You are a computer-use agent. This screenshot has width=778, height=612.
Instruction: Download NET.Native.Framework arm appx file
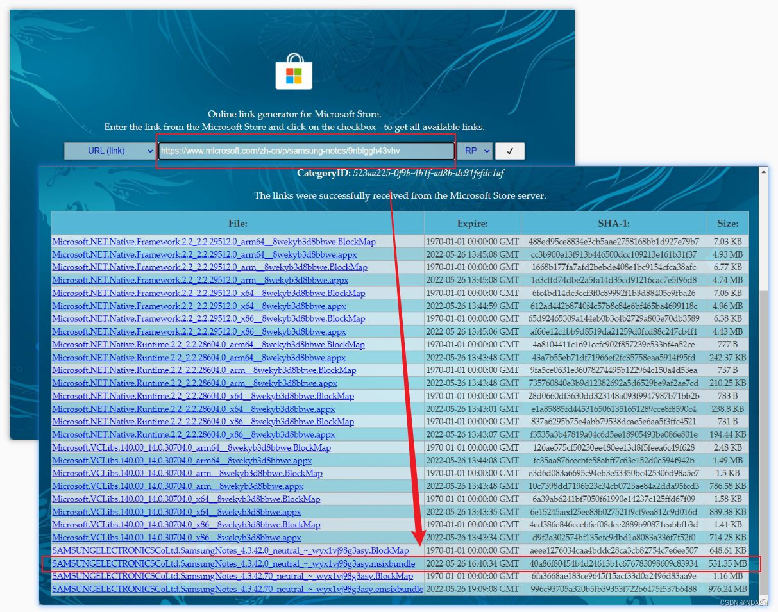click(200, 280)
